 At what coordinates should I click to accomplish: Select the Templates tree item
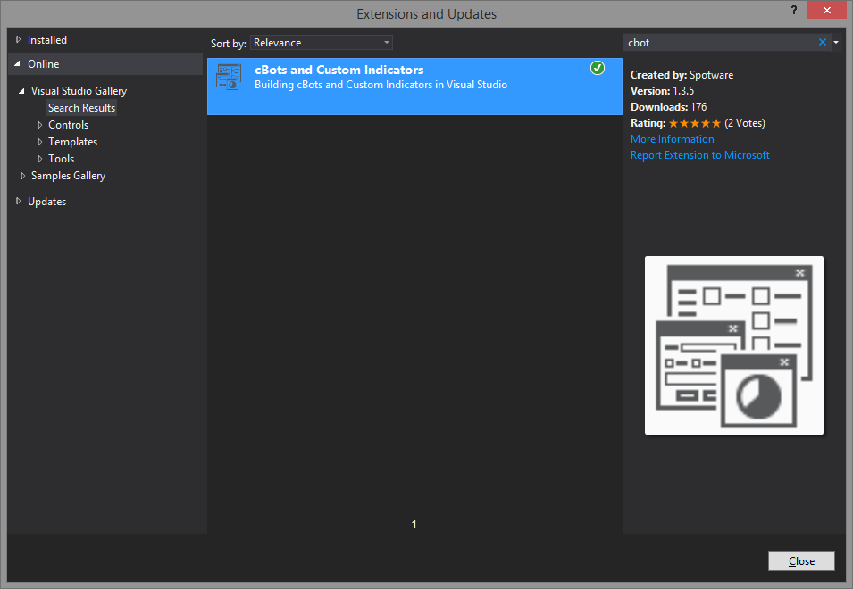pos(72,142)
